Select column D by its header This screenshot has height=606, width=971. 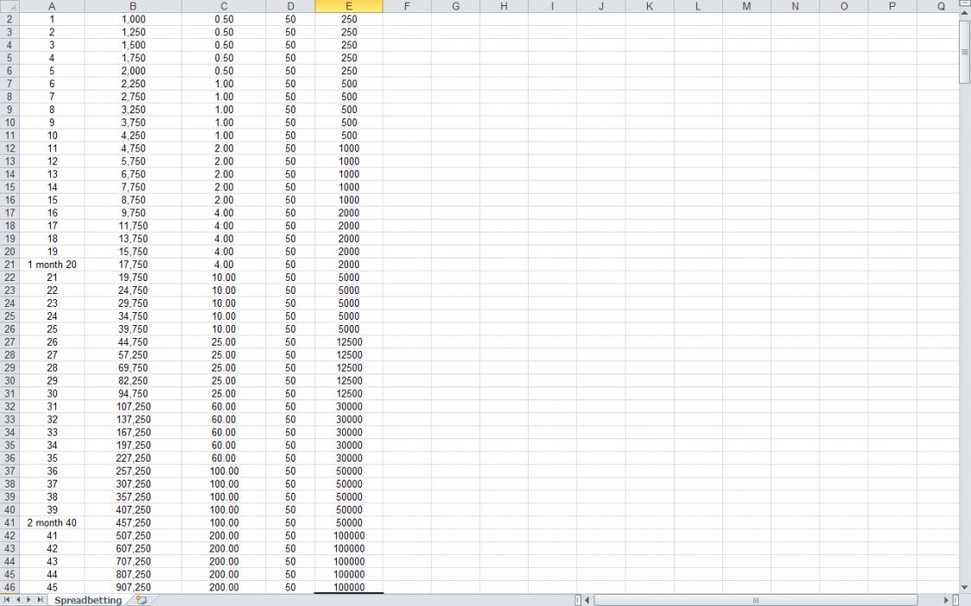coord(290,6)
